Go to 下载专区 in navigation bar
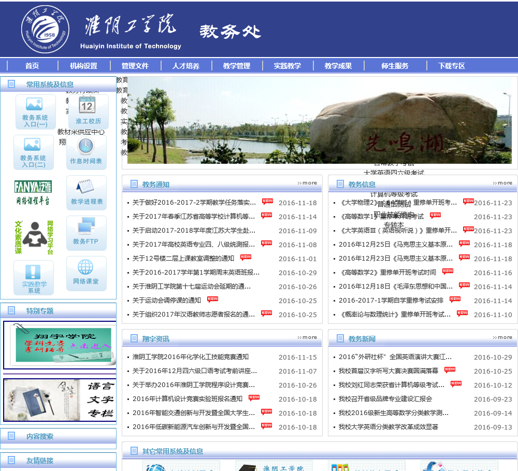The height and width of the screenshot is (471, 518). (x=452, y=66)
